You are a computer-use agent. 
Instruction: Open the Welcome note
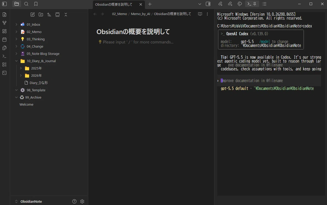[26, 104]
